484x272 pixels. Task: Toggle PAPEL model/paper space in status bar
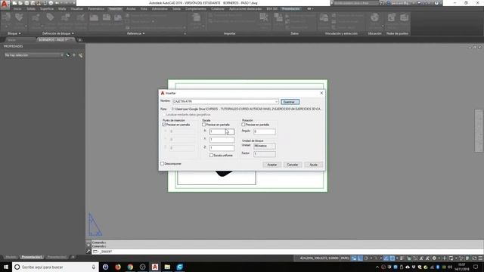point(345,258)
